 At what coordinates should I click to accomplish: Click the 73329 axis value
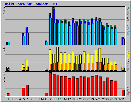[x=4, y=11]
